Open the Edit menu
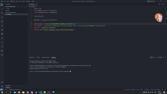The image size is (167, 94). [8, 1]
